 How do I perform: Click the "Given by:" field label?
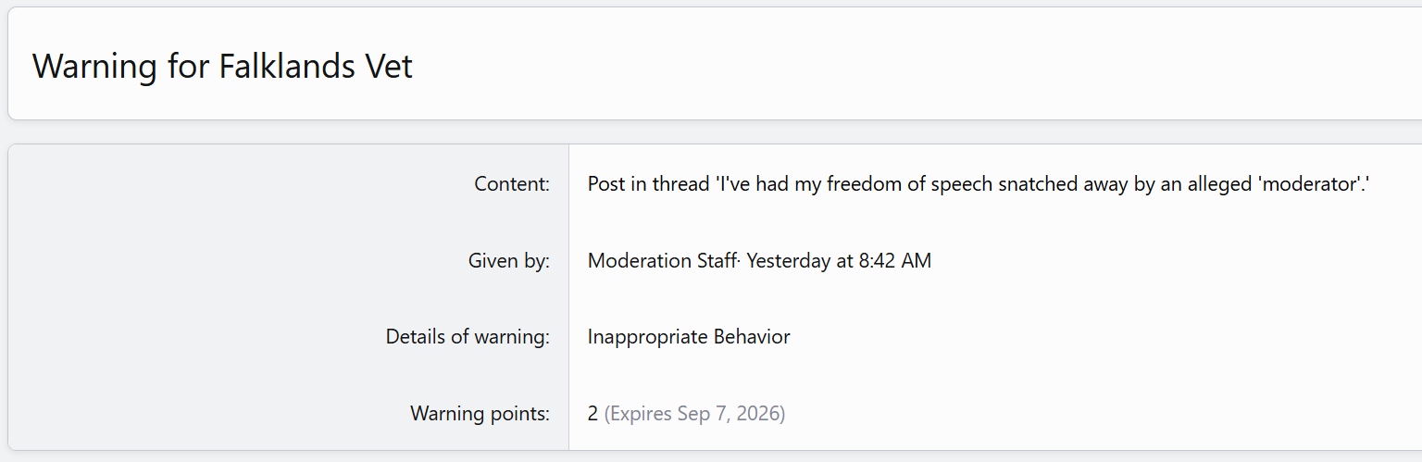509,261
